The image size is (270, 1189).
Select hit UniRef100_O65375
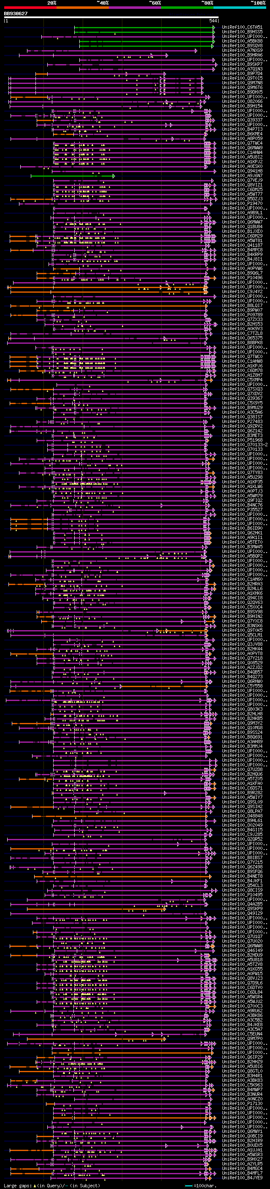(x=242, y=338)
